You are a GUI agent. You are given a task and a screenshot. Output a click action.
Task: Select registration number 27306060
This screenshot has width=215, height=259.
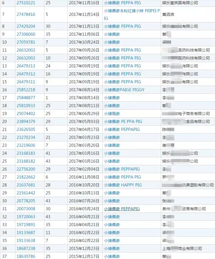26,34
